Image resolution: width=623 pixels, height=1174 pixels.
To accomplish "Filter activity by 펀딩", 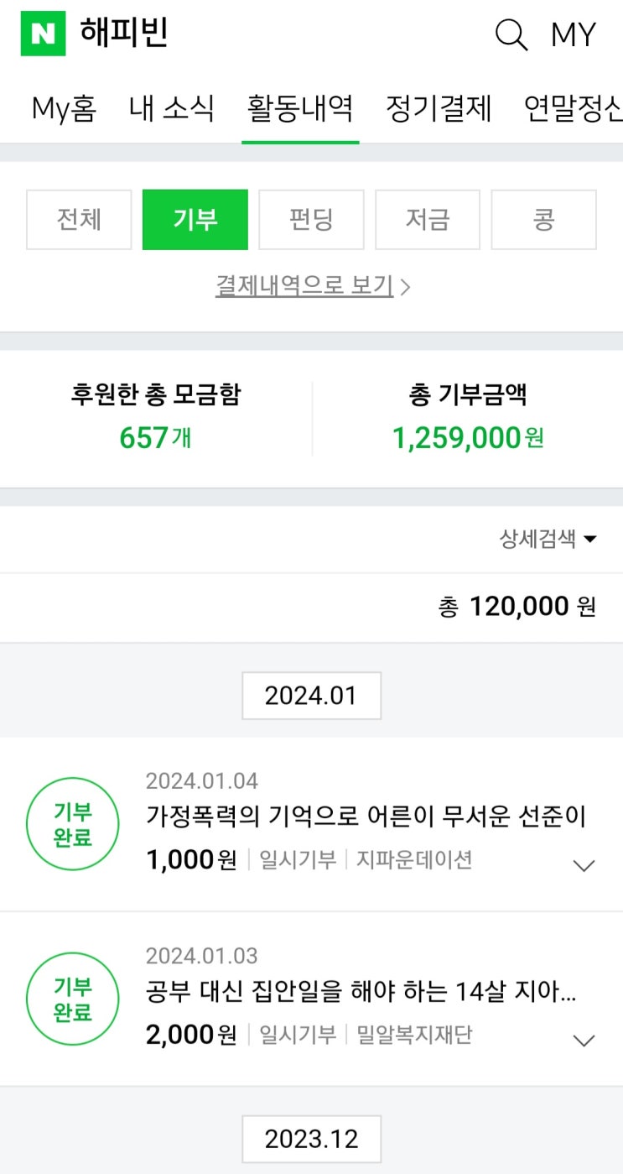I will [x=311, y=220].
